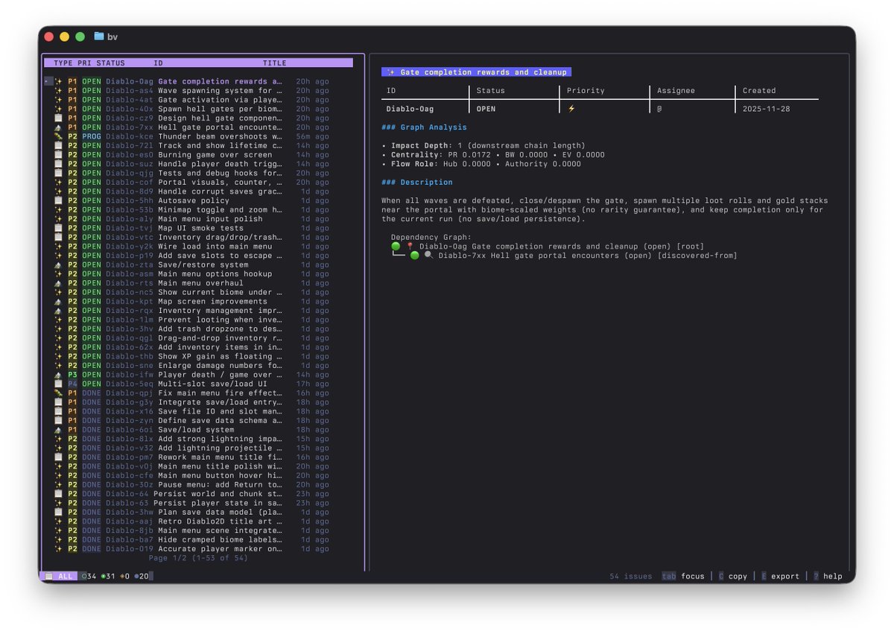Click the Assignee @ cell in details
Image resolution: width=894 pixels, height=634 pixels.
(659, 109)
